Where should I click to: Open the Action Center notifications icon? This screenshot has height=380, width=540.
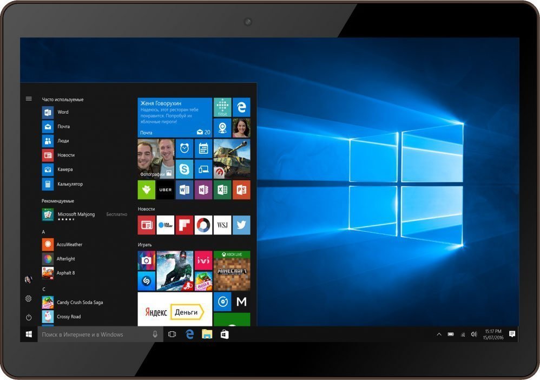[x=512, y=334]
